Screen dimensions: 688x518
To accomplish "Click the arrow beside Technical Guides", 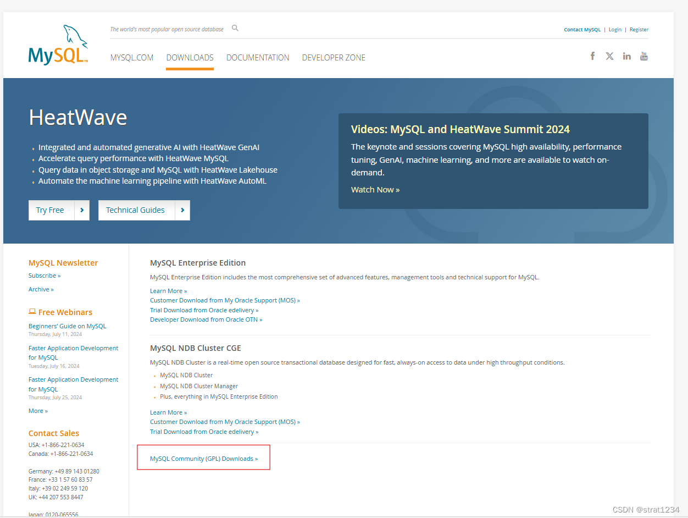I will click(x=182, y=210).
